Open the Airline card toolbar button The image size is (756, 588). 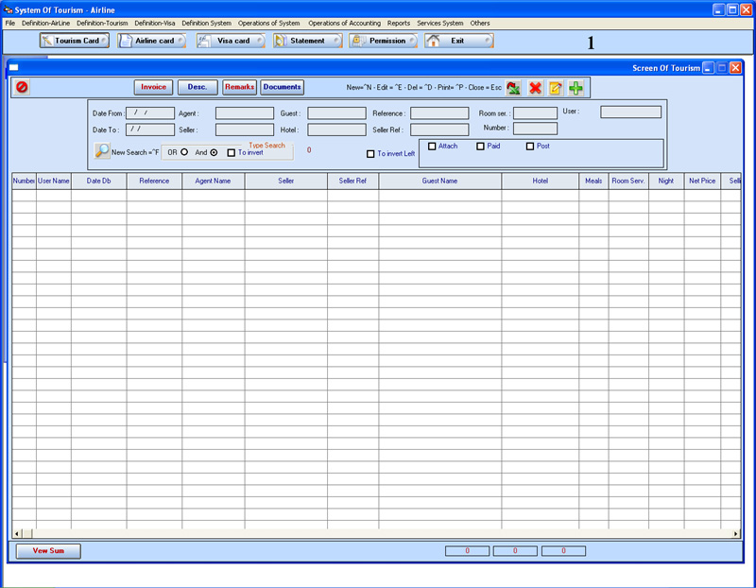pos(151,41)
